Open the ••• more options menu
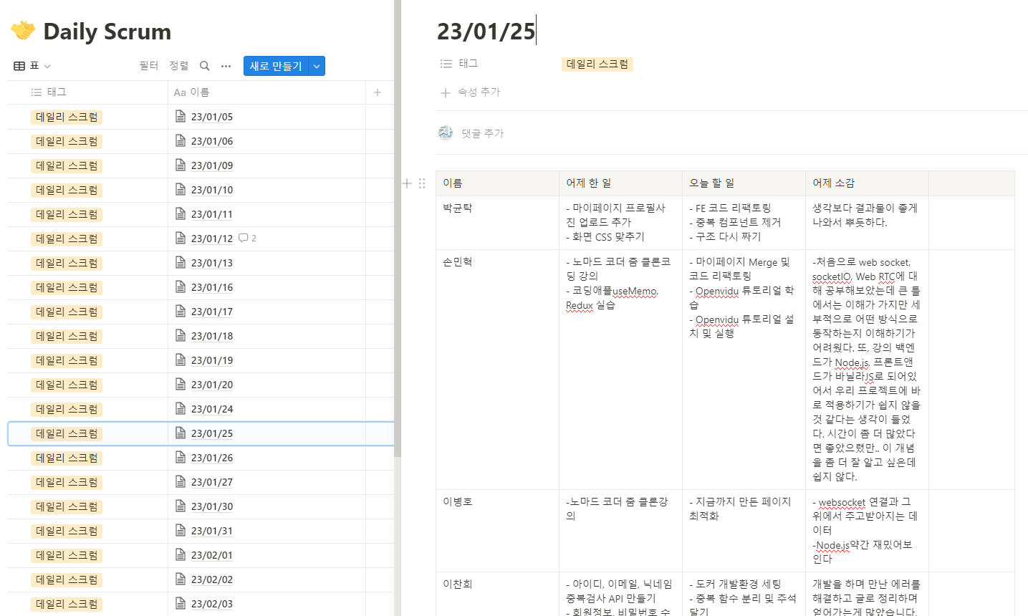This screenshot has width=1028, height=616. pos(225,65)
